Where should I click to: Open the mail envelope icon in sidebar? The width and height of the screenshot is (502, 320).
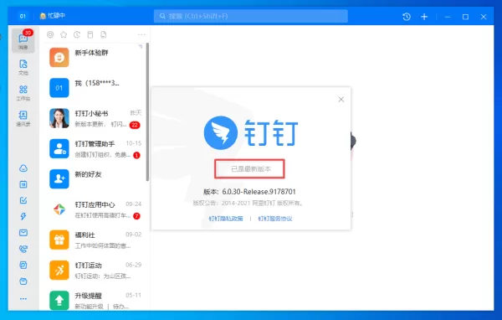(x=23, y=233)
